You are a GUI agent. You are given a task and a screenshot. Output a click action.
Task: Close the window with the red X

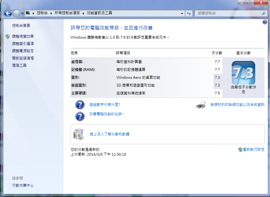tap(261, 2)
